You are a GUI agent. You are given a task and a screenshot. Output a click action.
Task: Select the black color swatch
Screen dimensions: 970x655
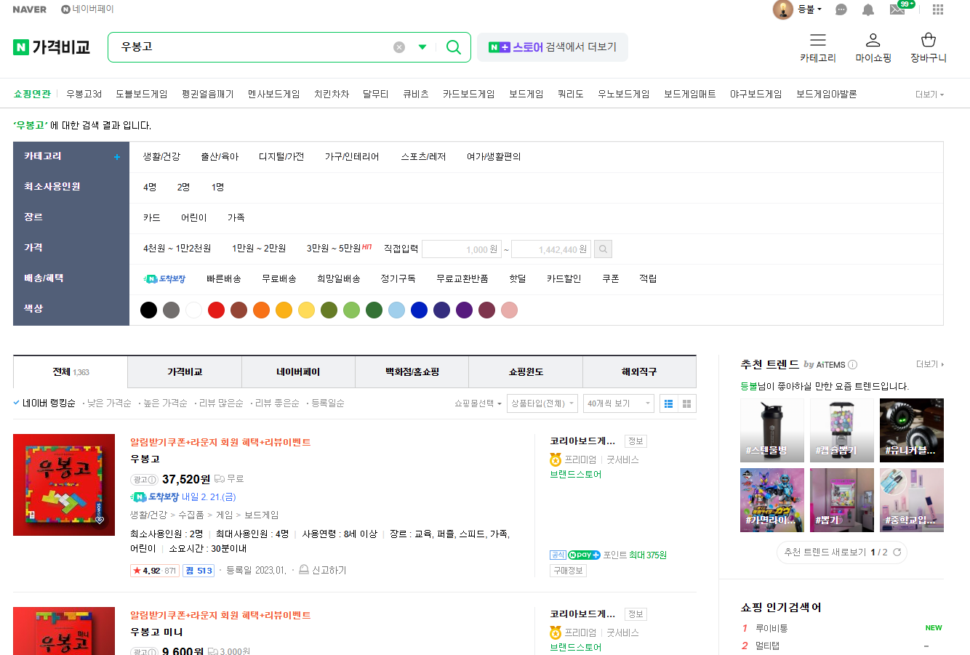point(148,310)
